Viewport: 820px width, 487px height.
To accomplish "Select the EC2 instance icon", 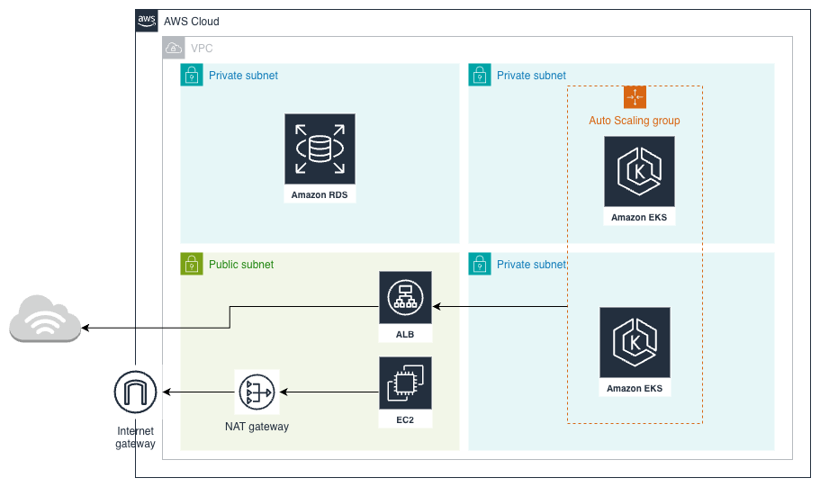I will (x=405, y=383).
